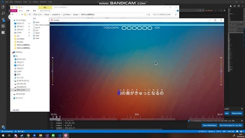Click the Windows Start button
The width and height of the screenshot is (245, 138).
(x=3, y=135)
